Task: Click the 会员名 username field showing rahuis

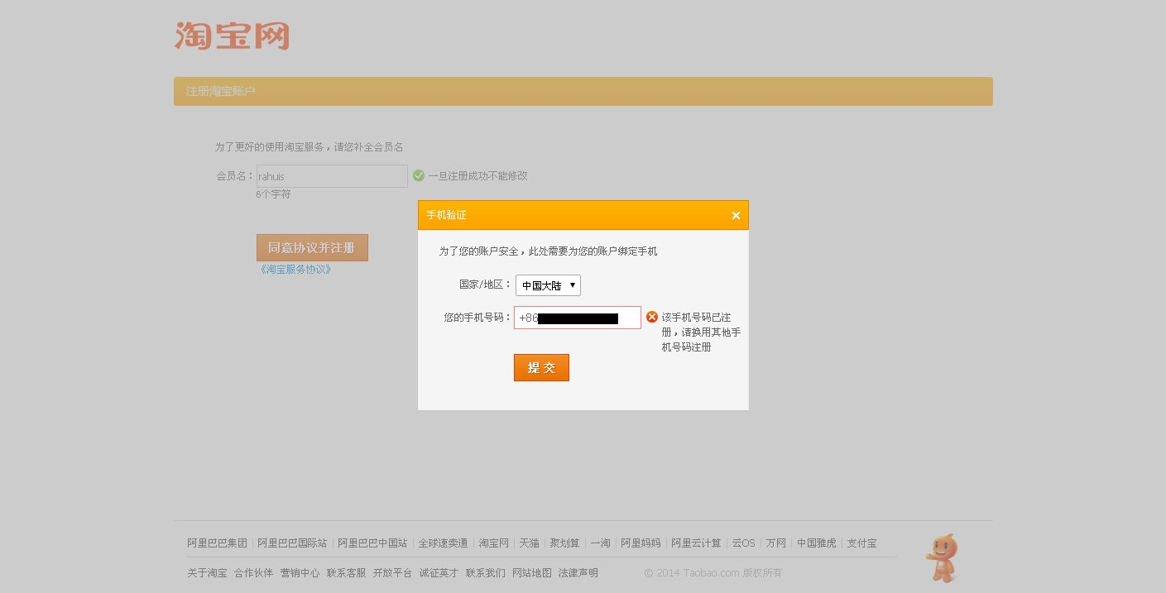Action: (331, 175)
